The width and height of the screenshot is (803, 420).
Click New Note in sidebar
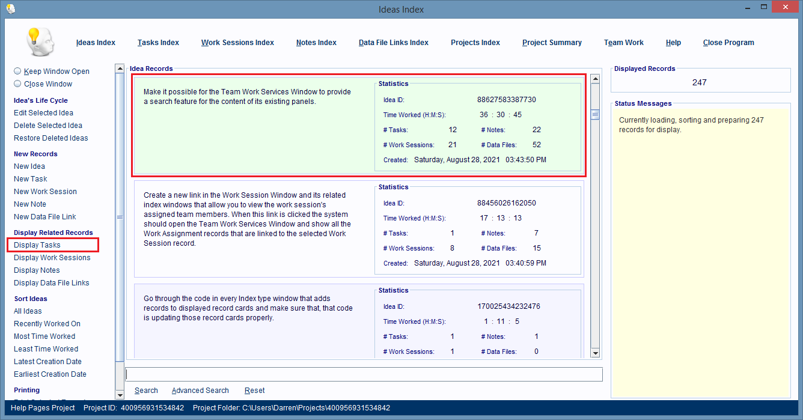[30, 204]
